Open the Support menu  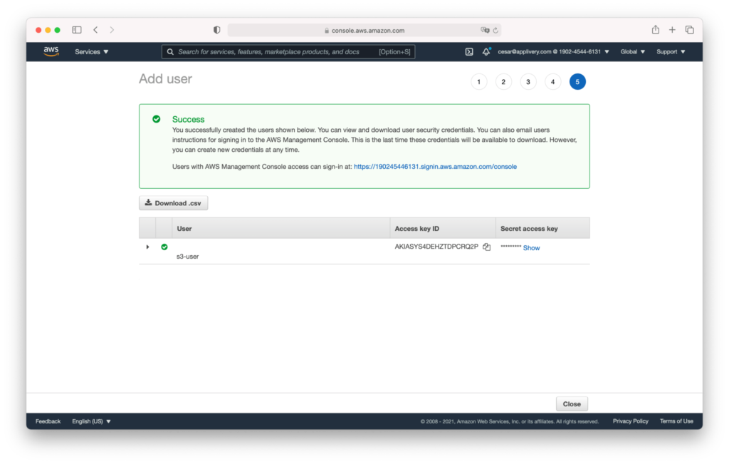pos(670,51)
